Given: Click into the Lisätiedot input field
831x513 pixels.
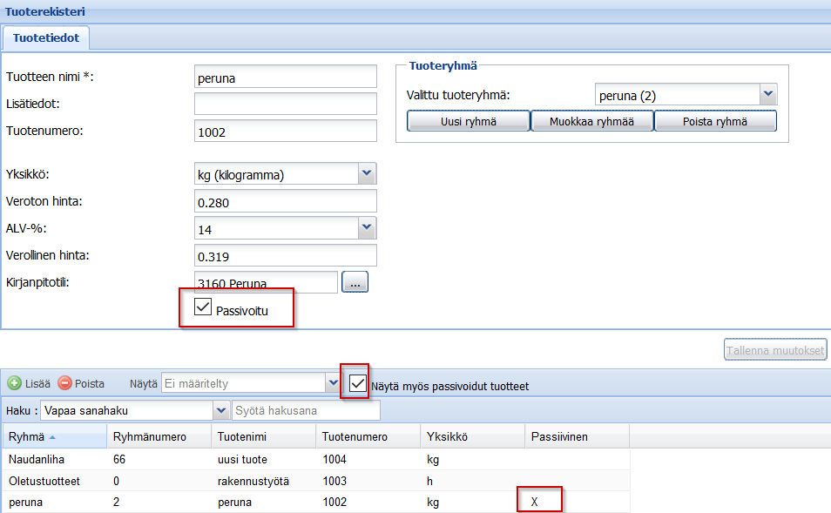Looking at the screenshot, I should tap(285, 104).
